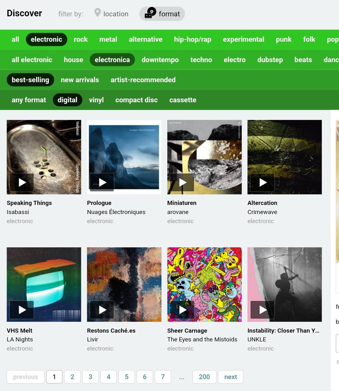The height and width of the screenshot is (391, 339).
Task: Select the electro subgenre
Action: click(235, 60)
